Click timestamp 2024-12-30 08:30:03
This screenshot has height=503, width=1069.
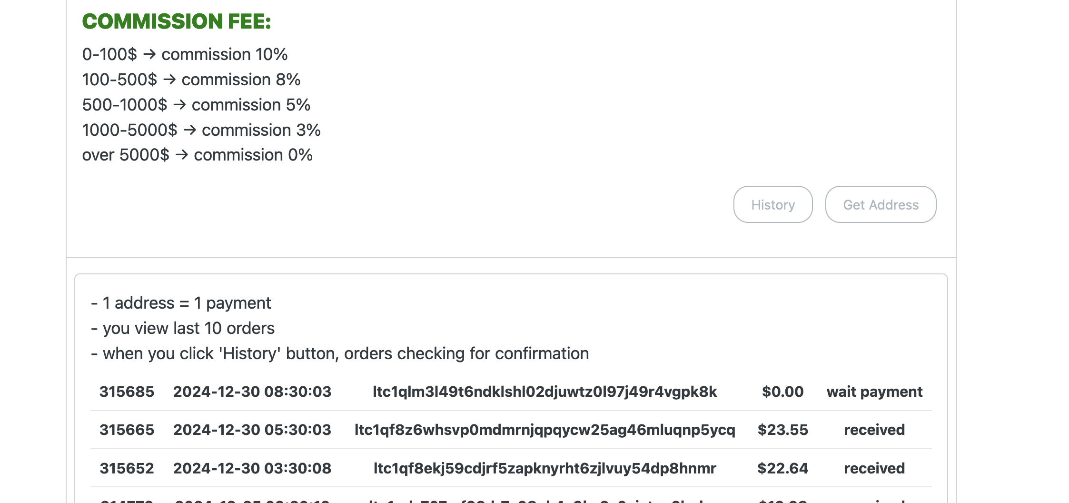tap(252, 392)
